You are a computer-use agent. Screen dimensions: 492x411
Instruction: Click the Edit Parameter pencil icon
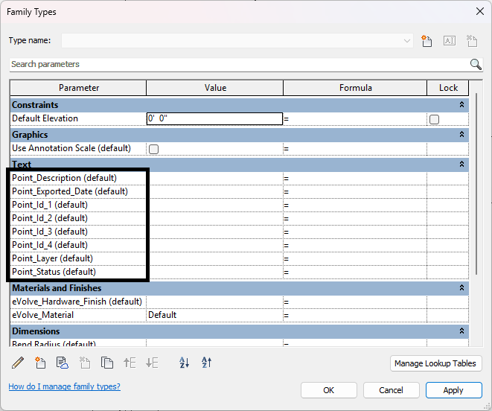click(x=19, y=363)
